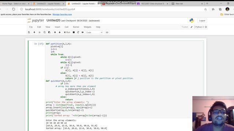Screen dimensions: 234x131
Task: Open the browser profile avatar
Action: [227, 9]
